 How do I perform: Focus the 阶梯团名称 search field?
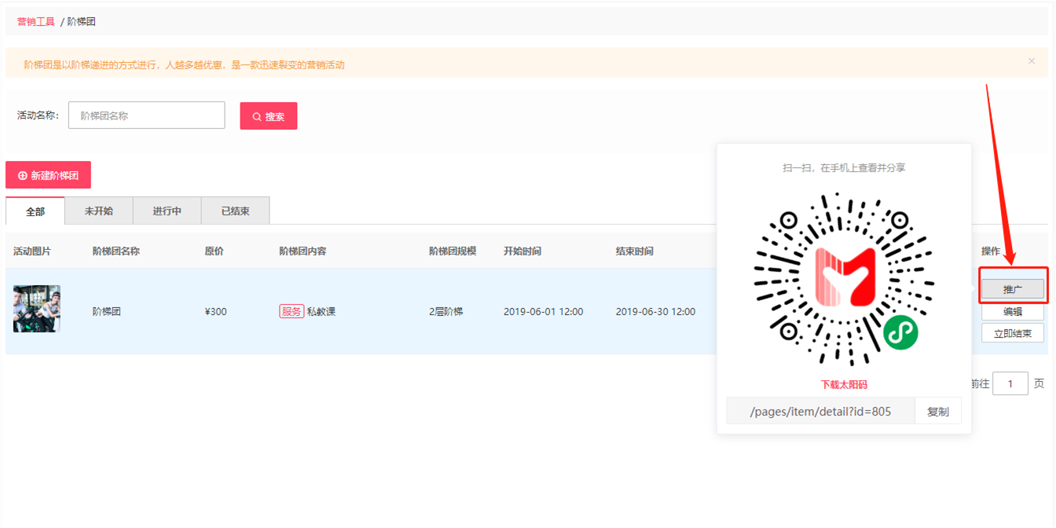coord(147,115)
